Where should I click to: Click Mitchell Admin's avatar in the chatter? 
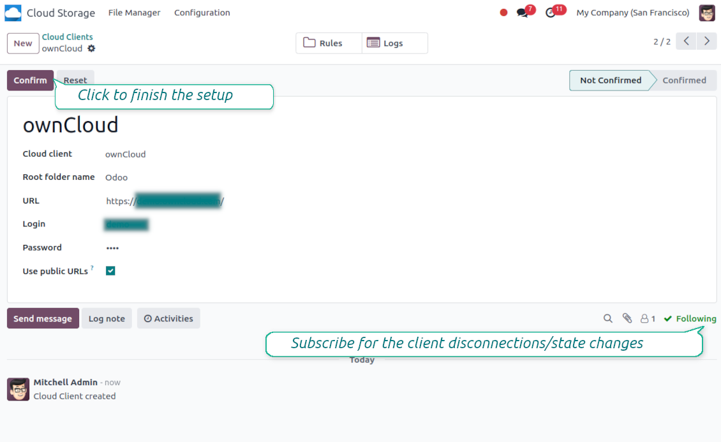click(x=19, y=389)
